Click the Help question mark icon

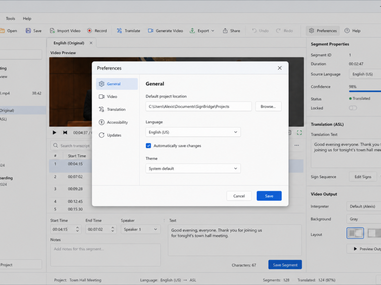347,31
